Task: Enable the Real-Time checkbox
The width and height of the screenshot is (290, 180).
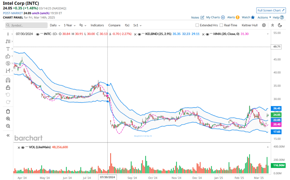Action: tap(221, 25)
